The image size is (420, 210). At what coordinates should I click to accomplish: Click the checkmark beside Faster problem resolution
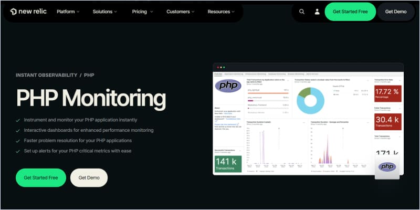[18, 141]
